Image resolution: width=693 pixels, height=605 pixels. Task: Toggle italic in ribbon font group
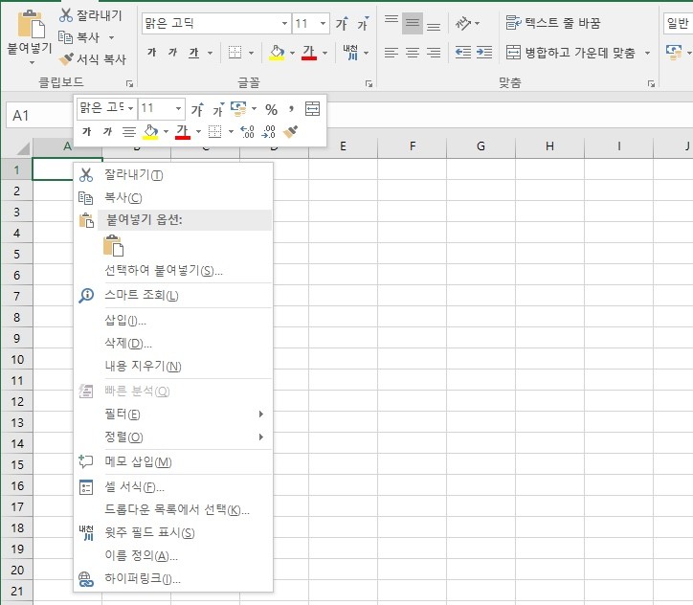[x=172, y=53]
